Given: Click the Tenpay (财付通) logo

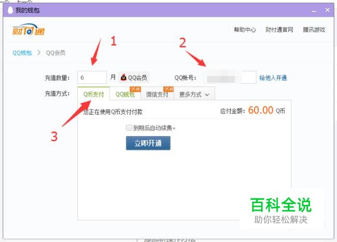Looking at the screenshot, I should coord(29,30).
